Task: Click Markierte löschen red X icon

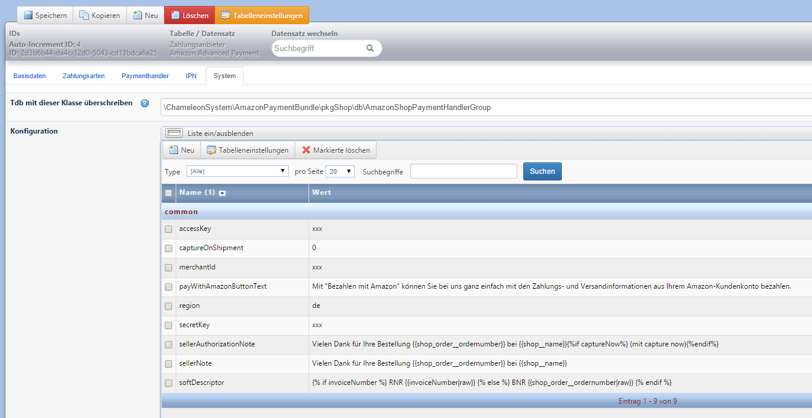Action: (x=306, y=150)
